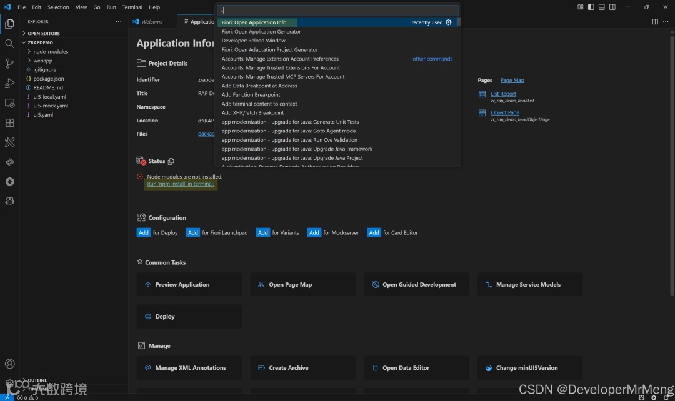Click the Object Page icon

click(x=482, y=112)
